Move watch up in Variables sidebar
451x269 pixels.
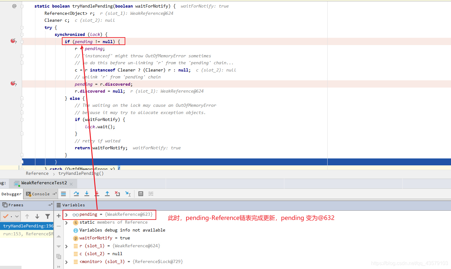pyautogui.click(x=58, y=236)
